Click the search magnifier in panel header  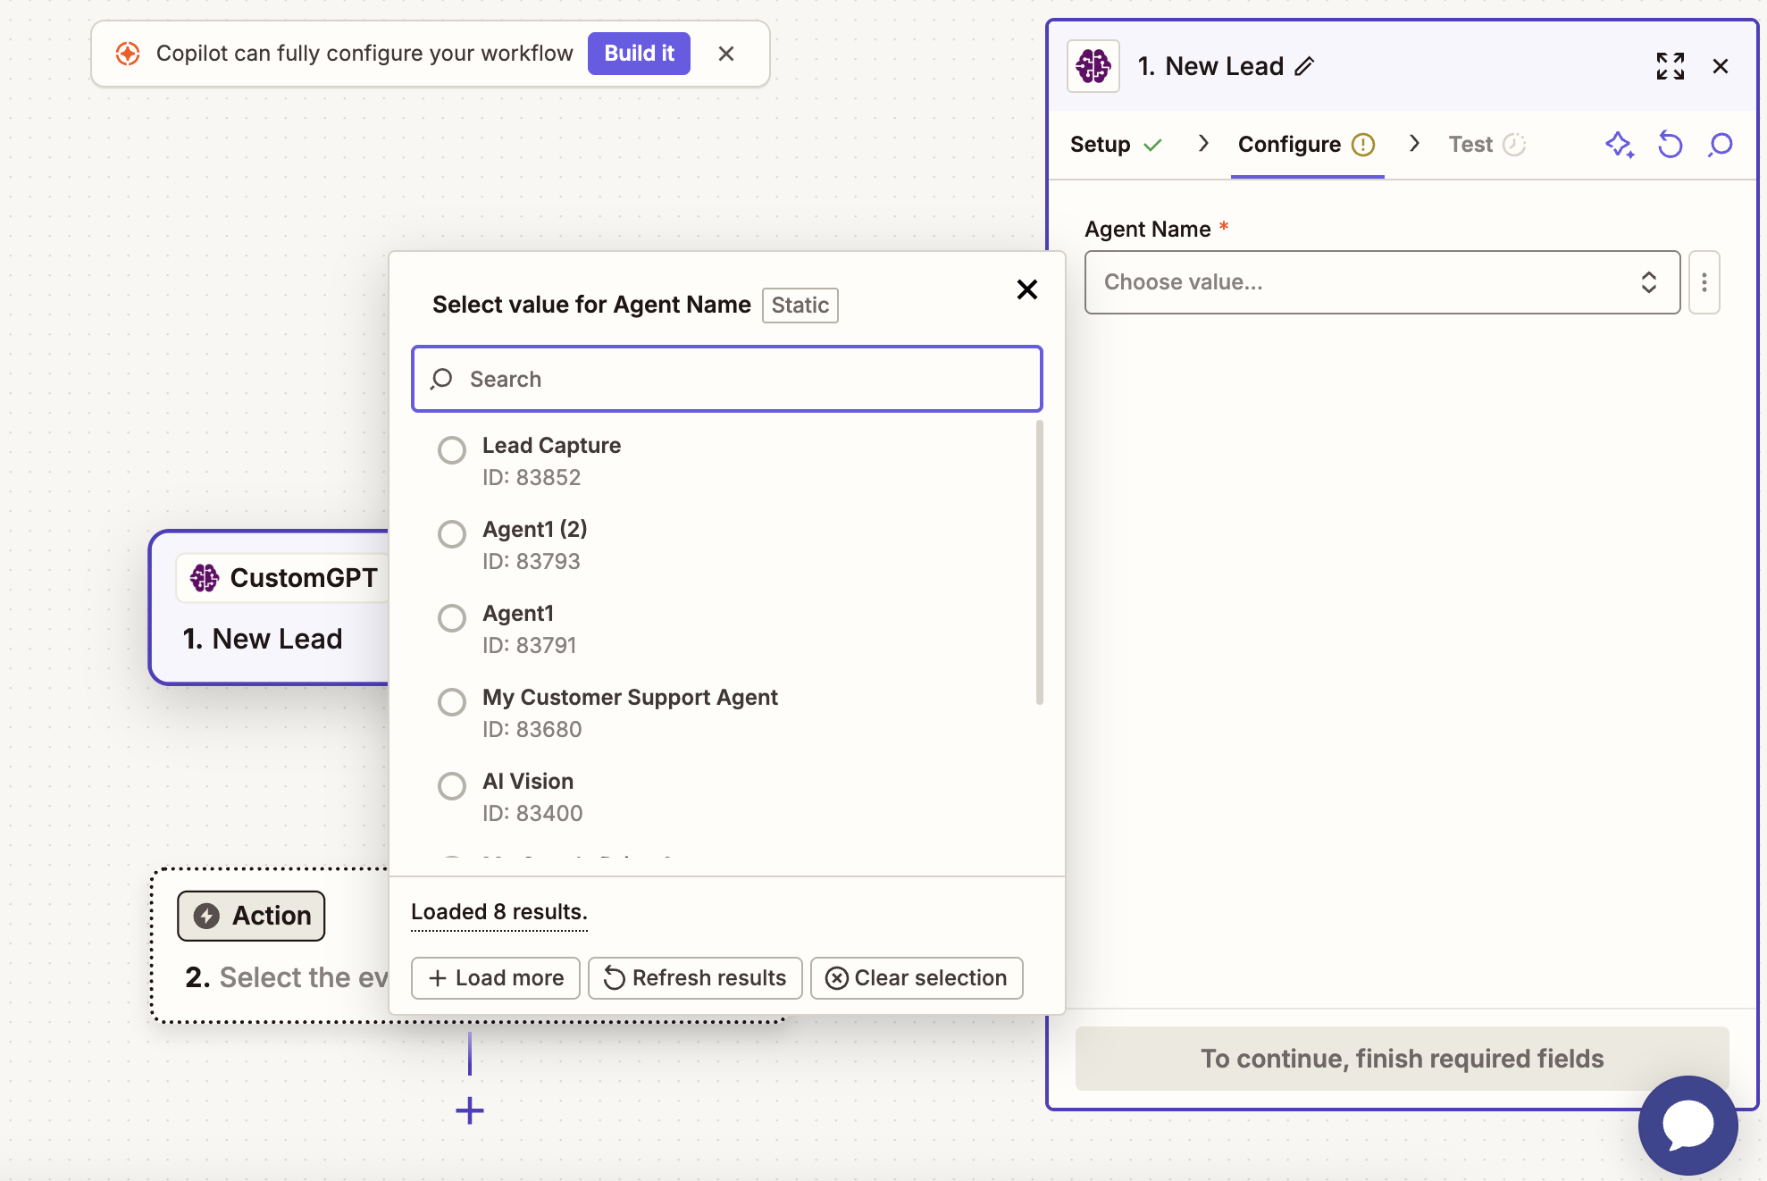(x=1720, y=145)
